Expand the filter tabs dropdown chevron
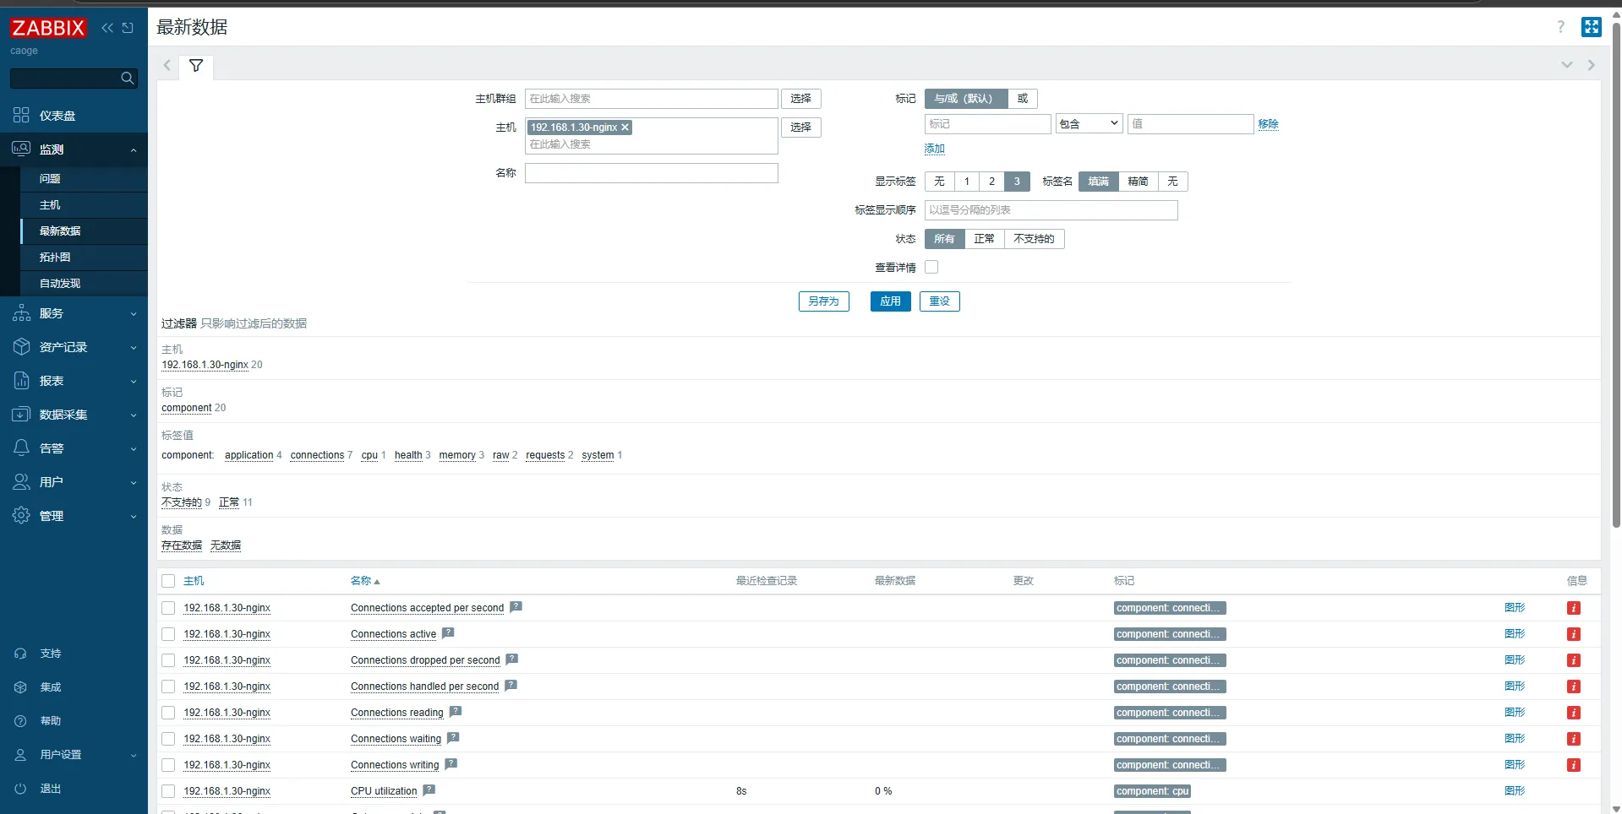This screenshot has width=1622, height=814. [x=1567, y=65]
